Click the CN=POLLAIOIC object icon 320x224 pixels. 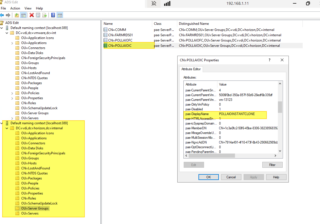106,45
